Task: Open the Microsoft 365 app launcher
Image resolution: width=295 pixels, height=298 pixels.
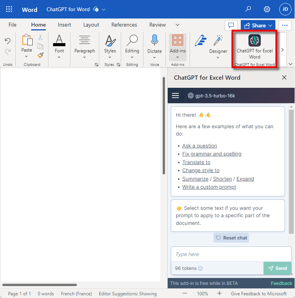Action: coord(9,9)
